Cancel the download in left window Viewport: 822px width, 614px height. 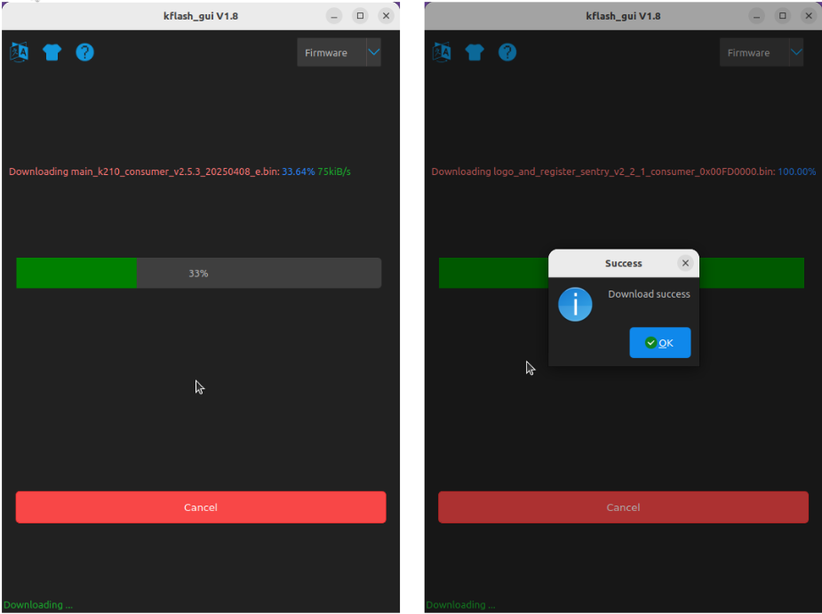click(201, 507)
